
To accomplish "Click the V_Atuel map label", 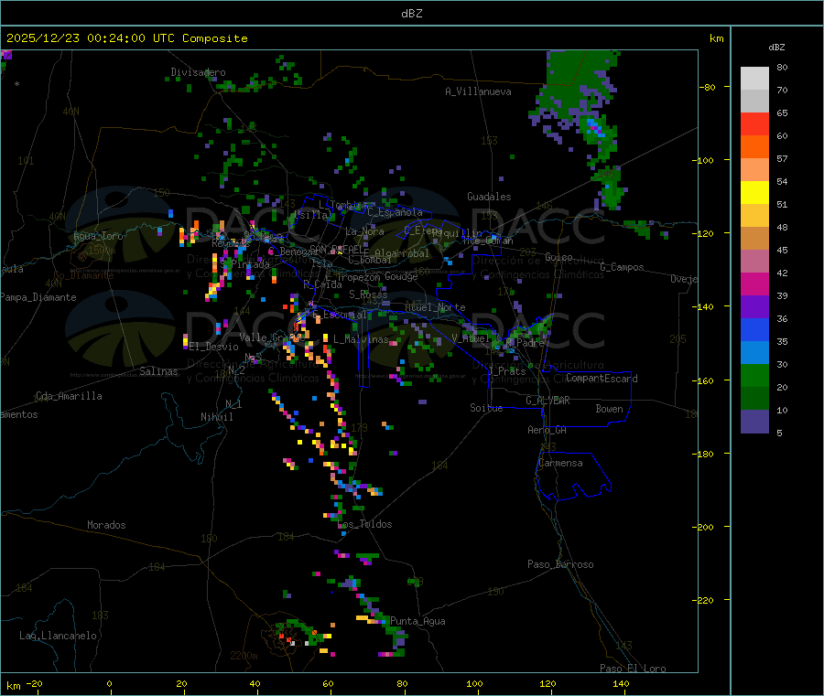I will pos(471,338).
